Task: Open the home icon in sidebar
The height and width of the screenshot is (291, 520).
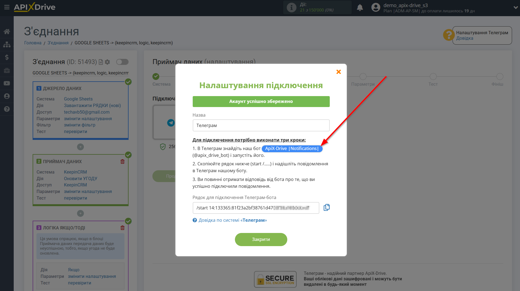Action: 7,31
